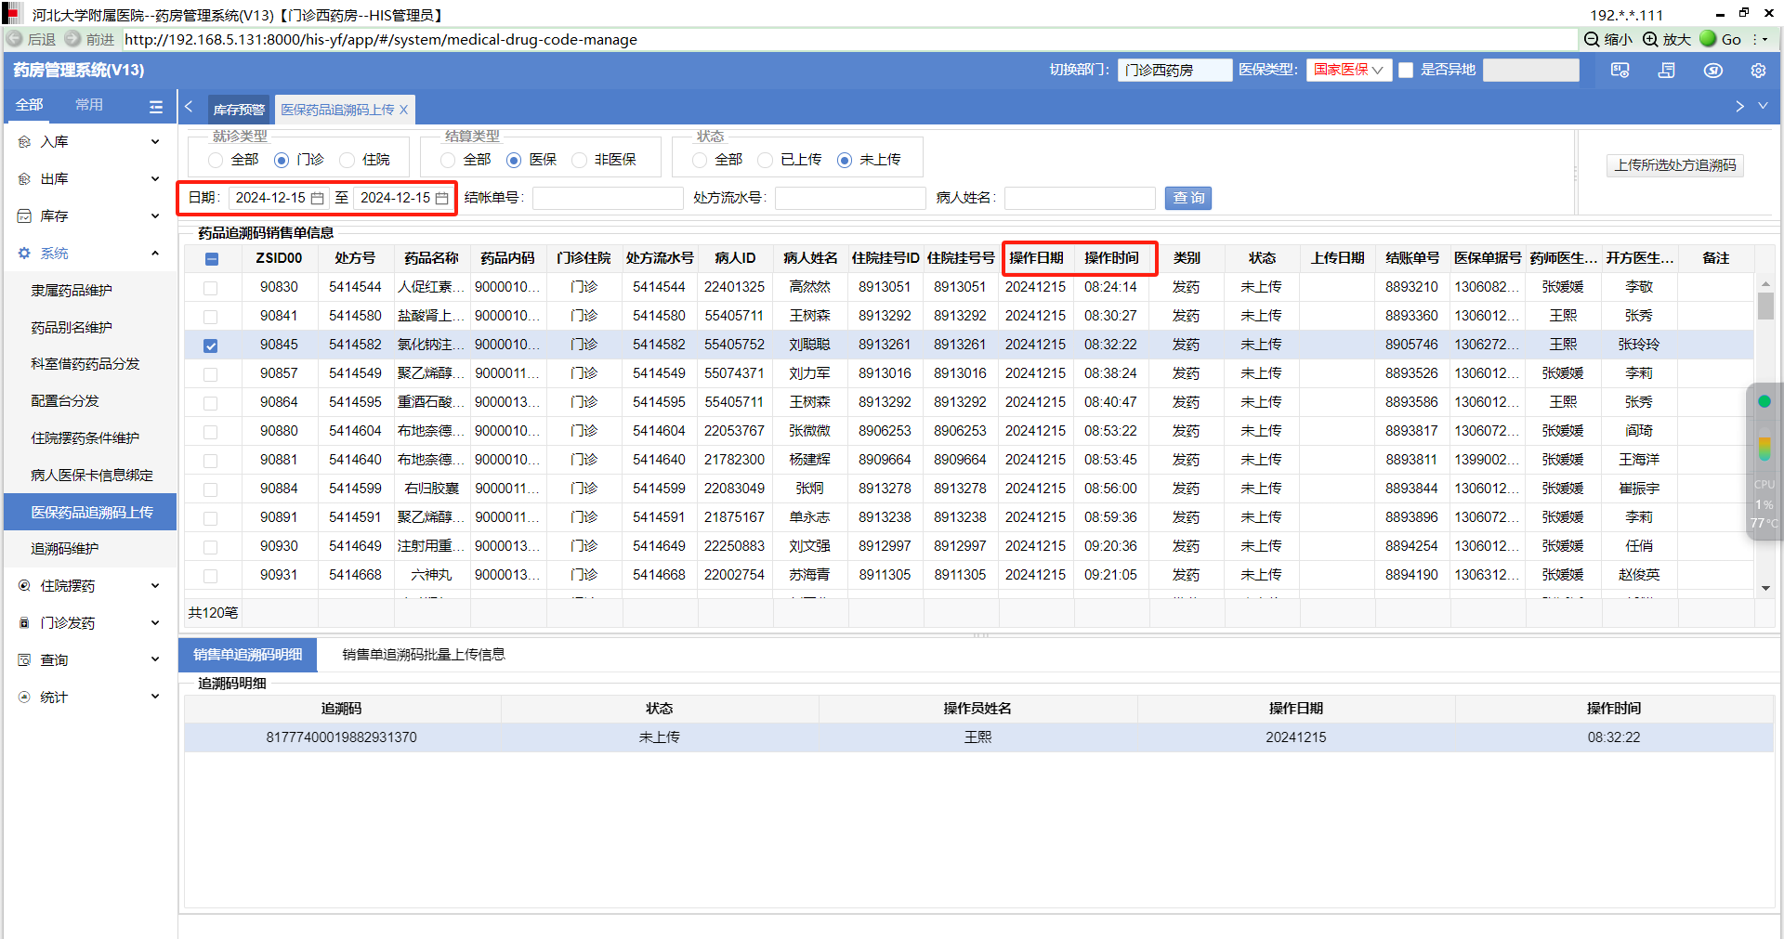Select the 住院 visit type radio button

click(348, 160)
